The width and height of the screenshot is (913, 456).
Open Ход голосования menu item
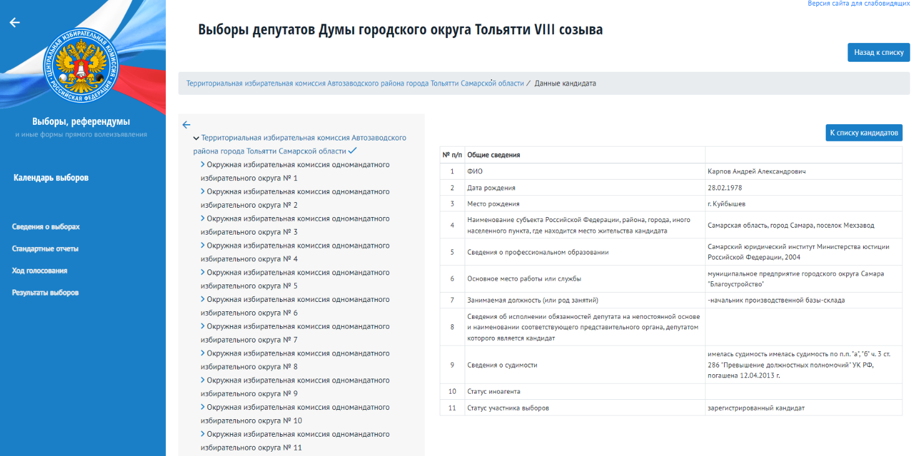(40, 271)
